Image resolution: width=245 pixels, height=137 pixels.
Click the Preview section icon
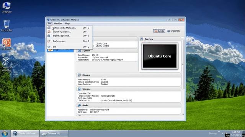coord(142,39)
